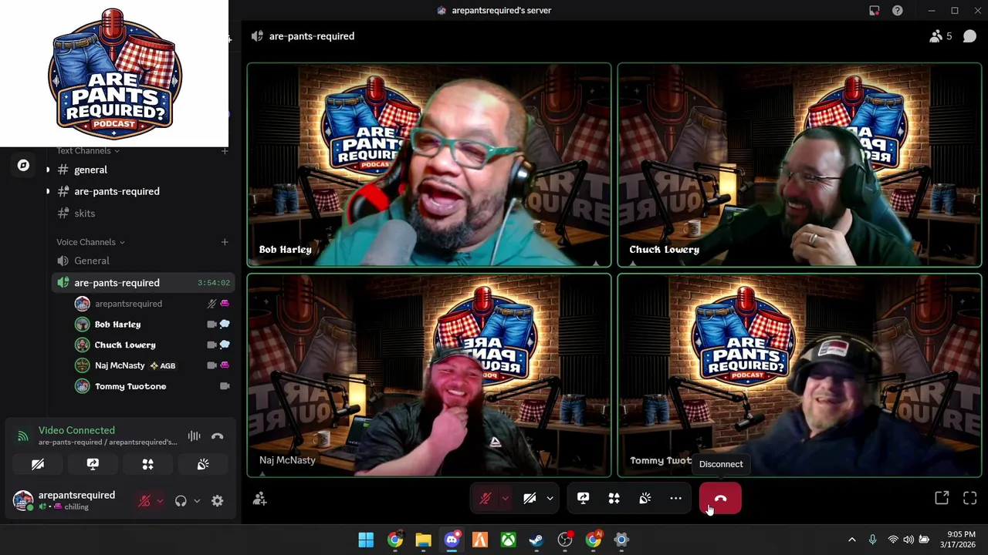This screenshot has width=988, height=555.
Task: Collapse the Voice Channels category
Action: (90, 242)
